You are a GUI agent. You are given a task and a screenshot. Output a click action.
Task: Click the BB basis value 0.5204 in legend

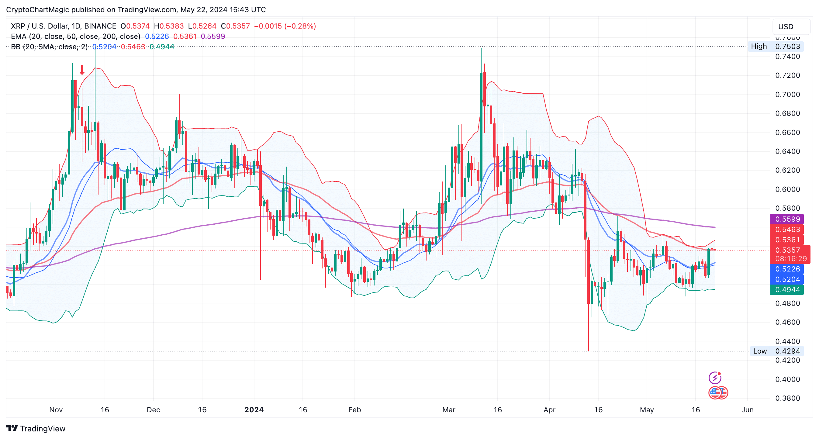point(104,47)
